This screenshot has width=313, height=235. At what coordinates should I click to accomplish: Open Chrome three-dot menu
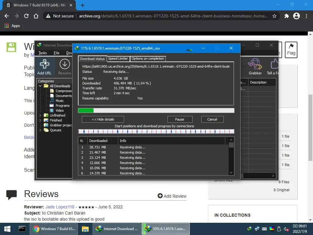(x=306, y=16)
